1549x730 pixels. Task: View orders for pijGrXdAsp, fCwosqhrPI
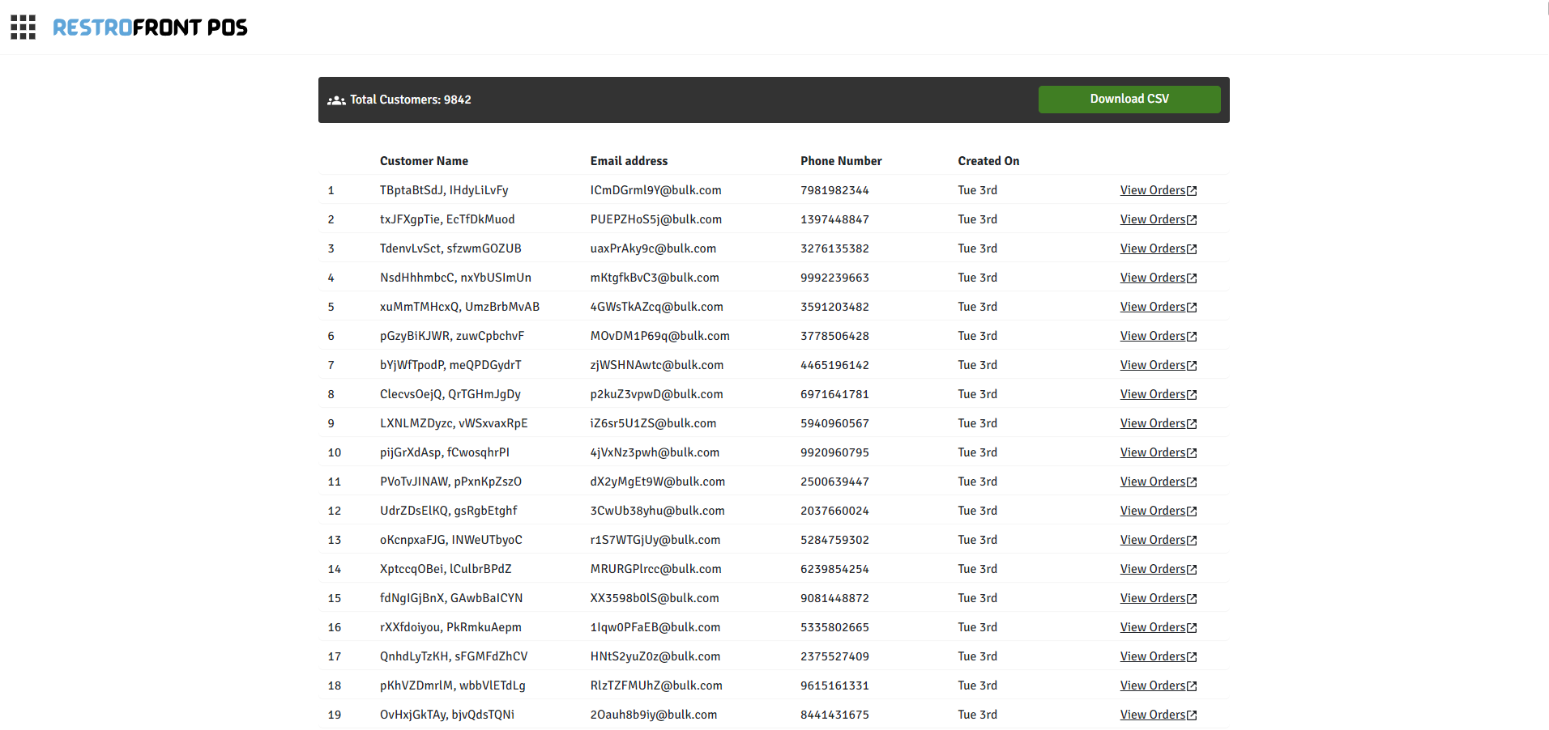pyautogui.click(x=1159, y=452)
